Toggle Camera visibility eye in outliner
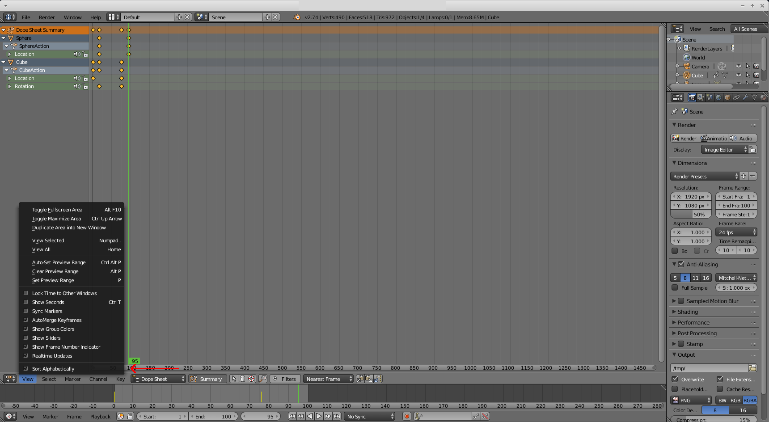This screenshot has width=769, height=422. (739, 66)
